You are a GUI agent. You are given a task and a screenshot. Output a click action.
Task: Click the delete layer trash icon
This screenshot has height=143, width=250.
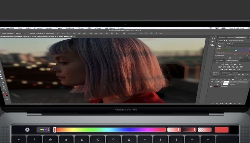(239, 104)
